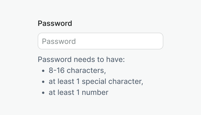Viewport: 201px width, 115px height.
Task: Click the "Password needs to have:" helper text
Action: point(81,60)
